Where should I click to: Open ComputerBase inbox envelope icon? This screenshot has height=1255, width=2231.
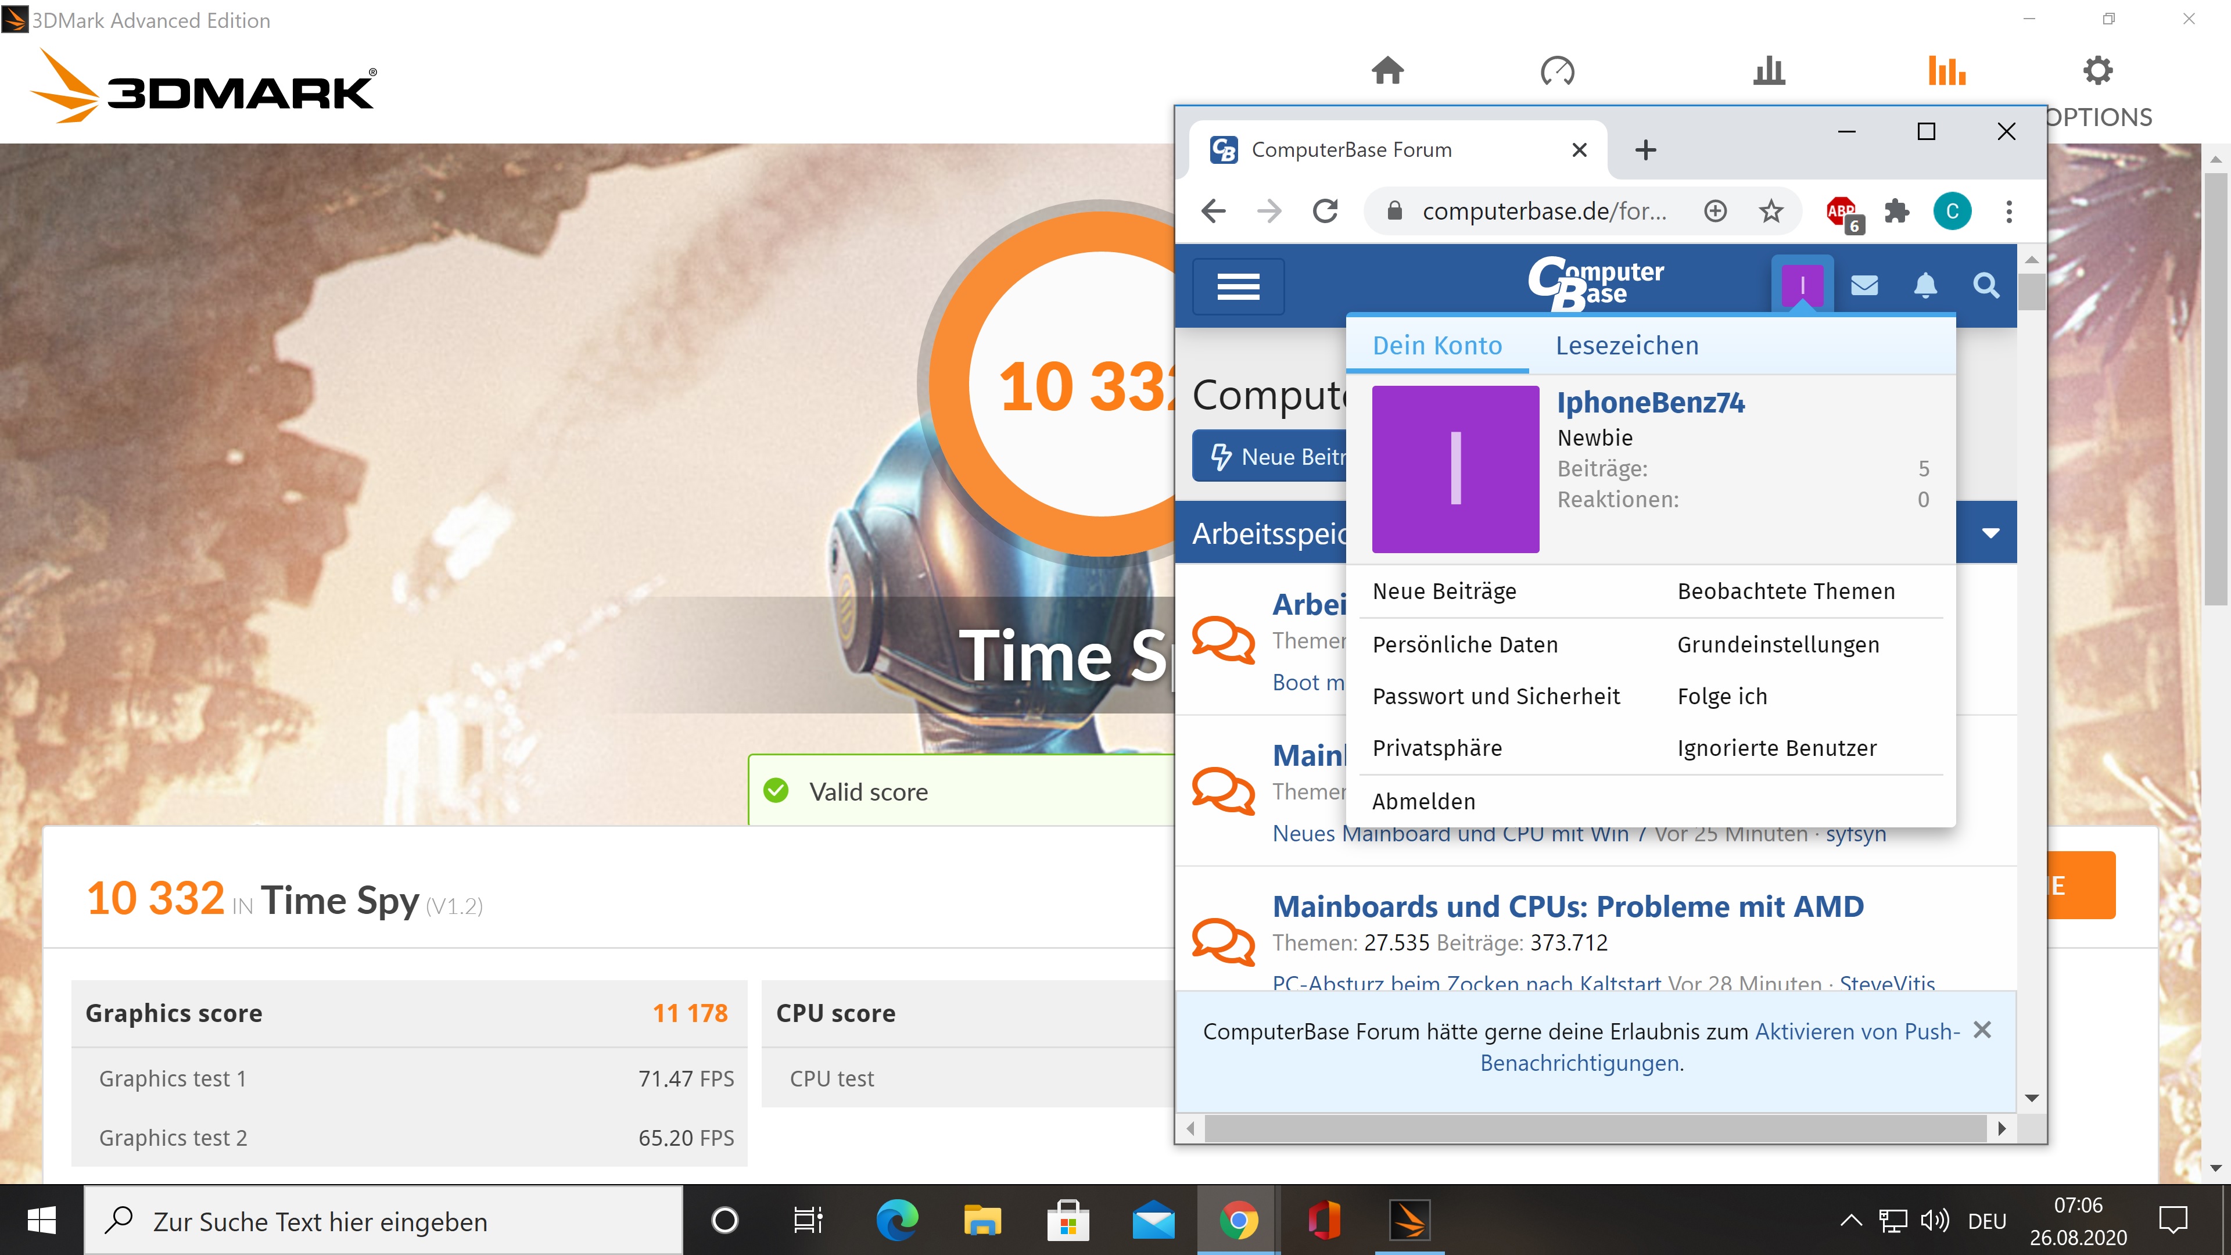(x=1864, y=285)
